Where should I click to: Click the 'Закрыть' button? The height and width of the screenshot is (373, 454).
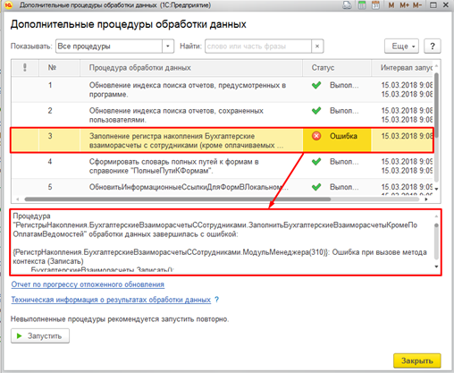pyautogui.click(x=417, y=360)
